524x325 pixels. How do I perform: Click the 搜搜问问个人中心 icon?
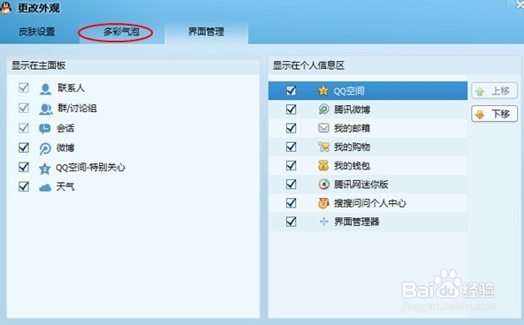323,203
